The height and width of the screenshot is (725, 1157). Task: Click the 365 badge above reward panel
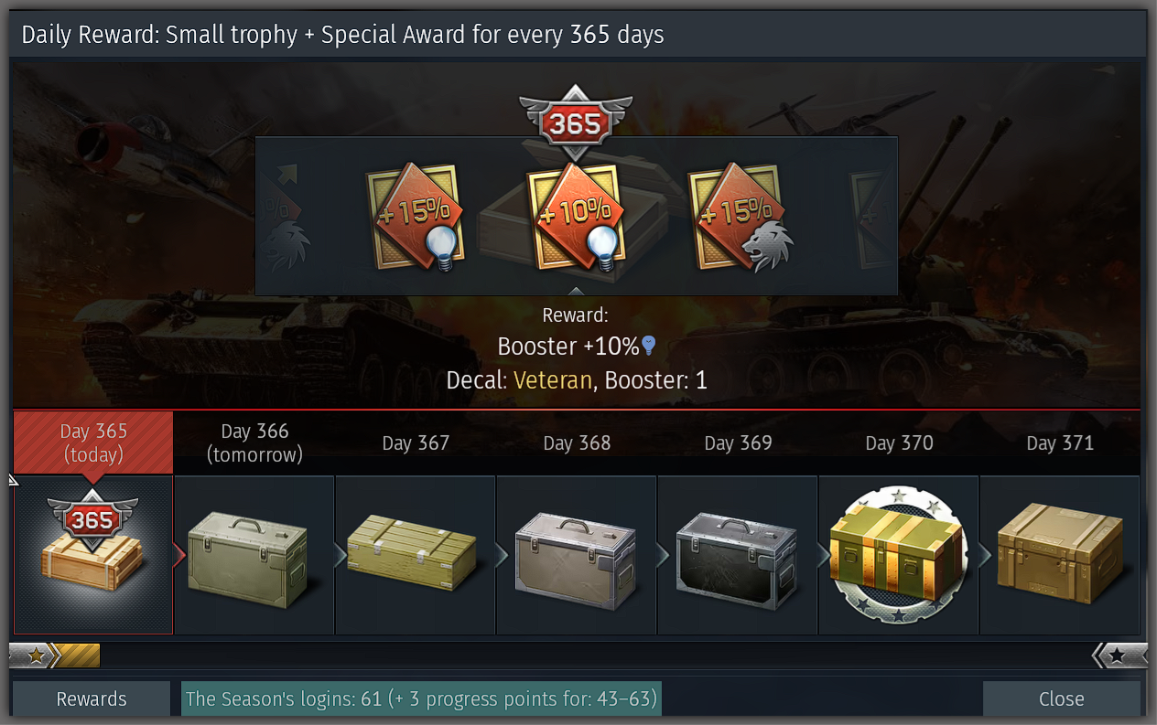point(576,123)
